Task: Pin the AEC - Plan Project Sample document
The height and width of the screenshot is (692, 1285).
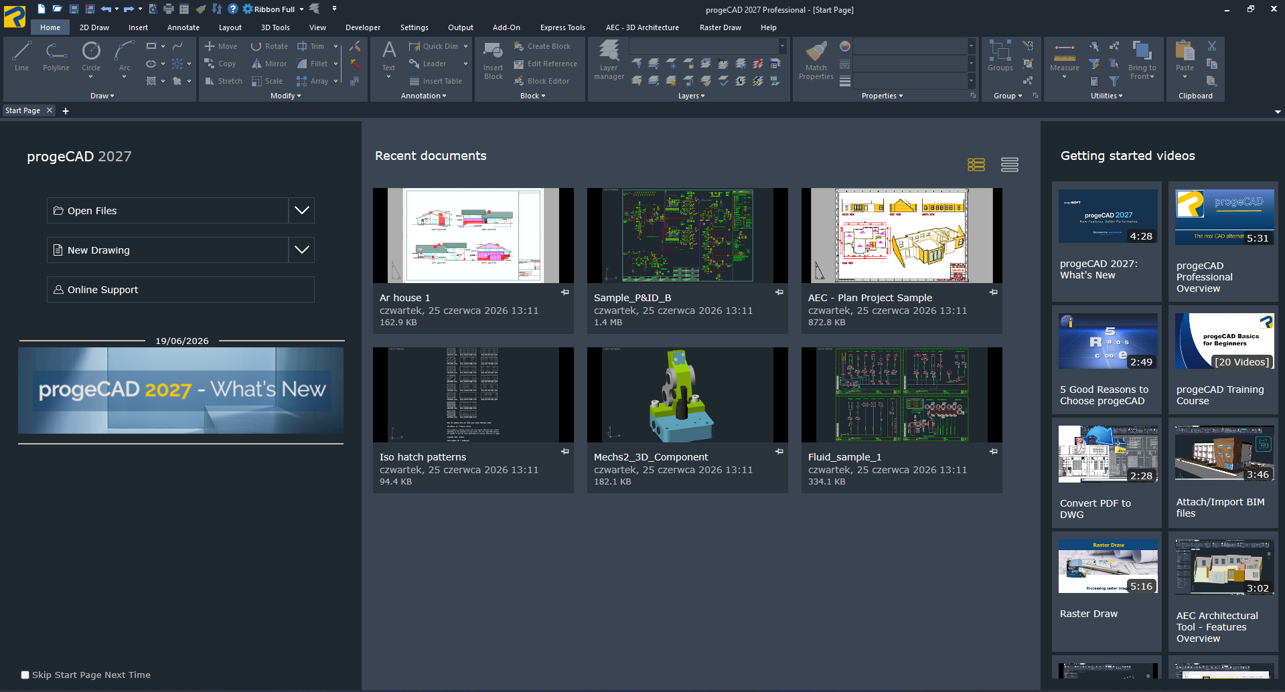Action: (994, 292)
